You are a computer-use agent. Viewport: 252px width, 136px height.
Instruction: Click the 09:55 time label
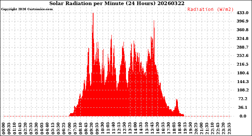click(x=97, y=129)
